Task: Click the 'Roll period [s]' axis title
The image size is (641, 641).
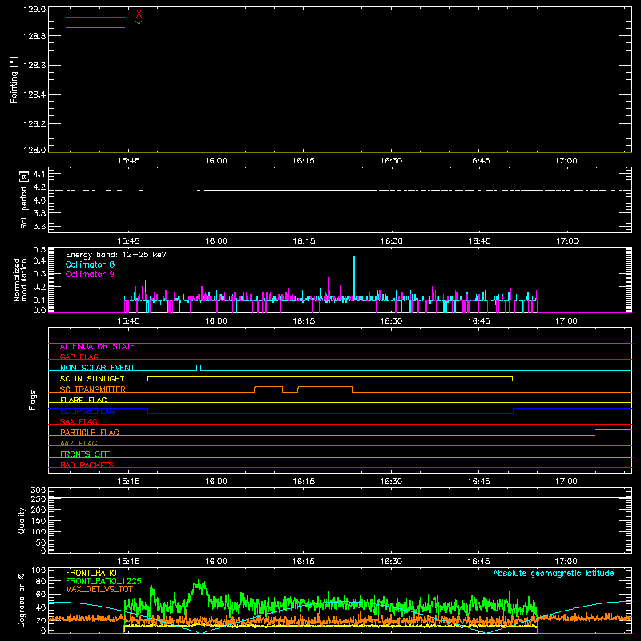Action: coord(24,200)
